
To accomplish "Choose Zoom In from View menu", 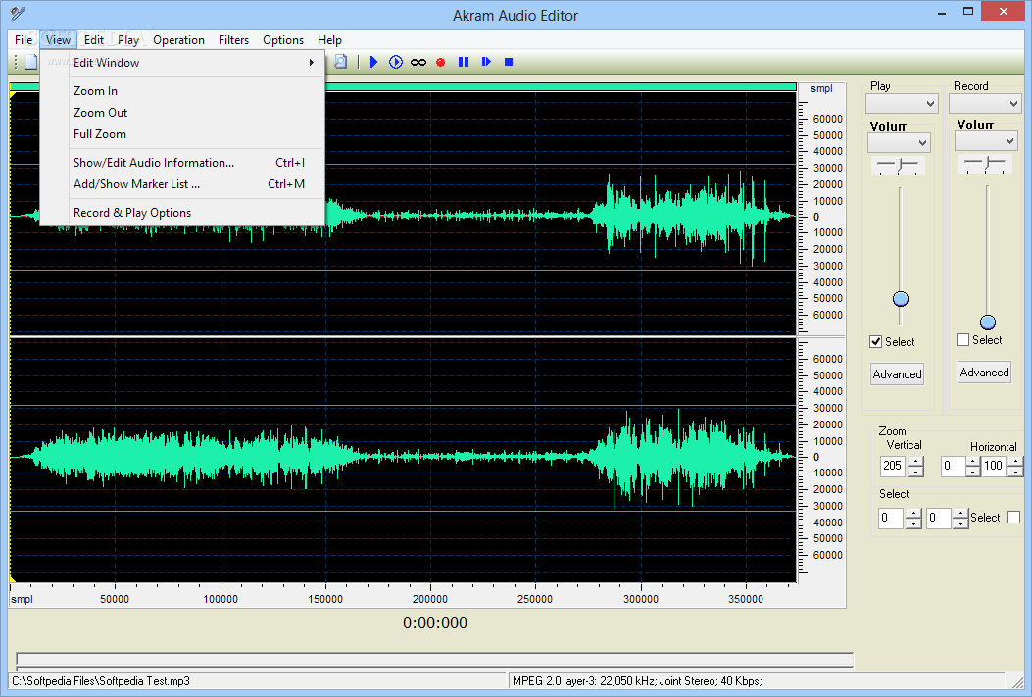I will coord(183,91).
